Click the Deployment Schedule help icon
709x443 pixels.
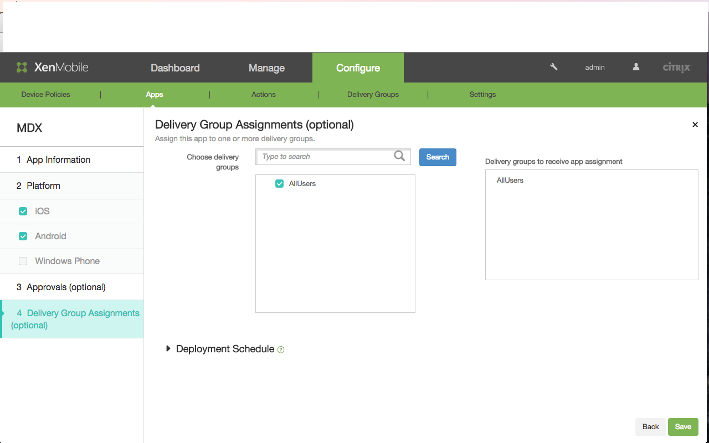[x=281, y=349]
